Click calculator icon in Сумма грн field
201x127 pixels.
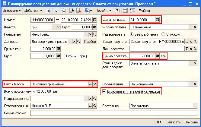click(x=58, y=49)
